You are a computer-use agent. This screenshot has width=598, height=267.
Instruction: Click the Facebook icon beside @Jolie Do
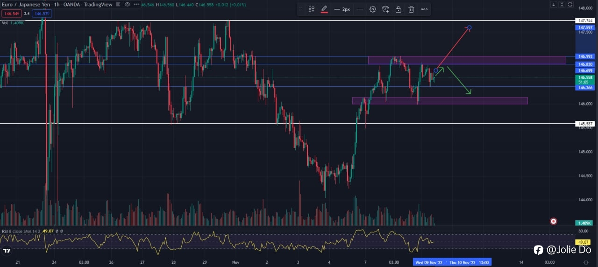click(x=538, y=250)
